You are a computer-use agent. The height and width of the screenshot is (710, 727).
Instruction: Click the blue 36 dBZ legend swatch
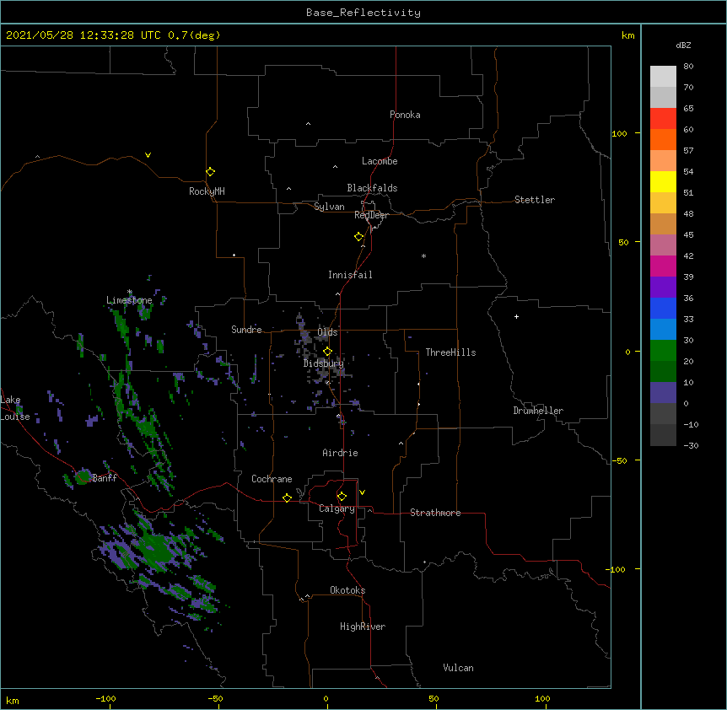(x=663, y=309)
